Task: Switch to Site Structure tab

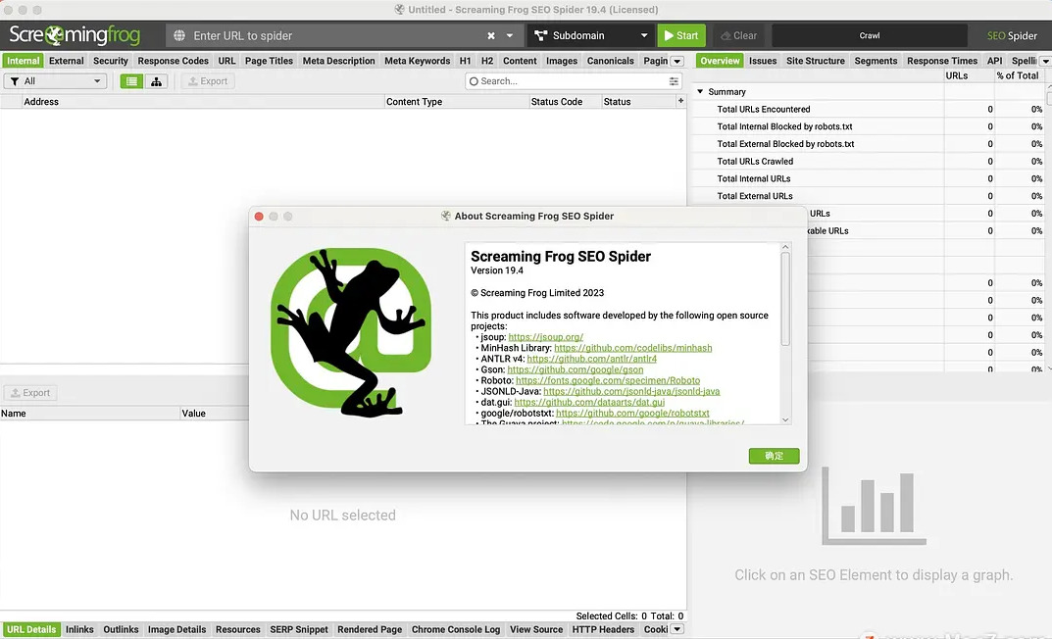Action: click(x=816, y=61)
